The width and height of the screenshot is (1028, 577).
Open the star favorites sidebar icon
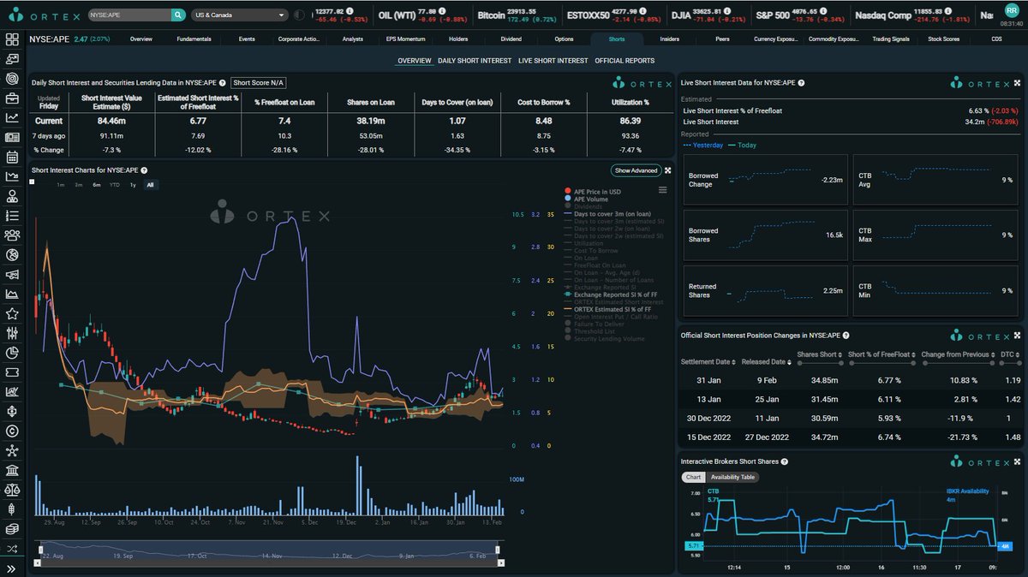pyautogui.click(x=12, y=313)
